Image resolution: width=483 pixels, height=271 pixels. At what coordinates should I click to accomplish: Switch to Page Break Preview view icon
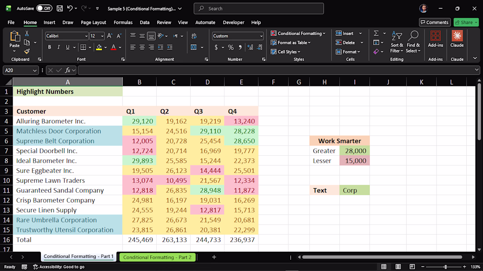click(412, 267)
